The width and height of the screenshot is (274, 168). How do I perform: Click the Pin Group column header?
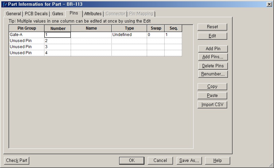pos(26,28)
